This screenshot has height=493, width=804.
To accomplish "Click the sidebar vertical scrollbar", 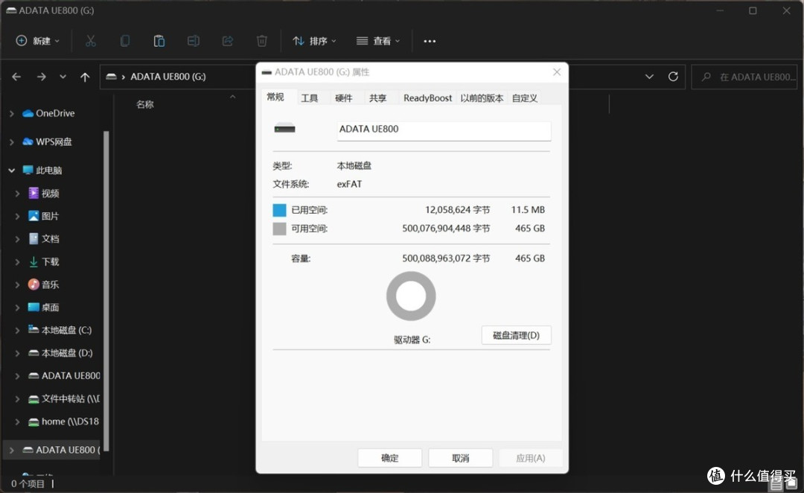I will [106, 291].
